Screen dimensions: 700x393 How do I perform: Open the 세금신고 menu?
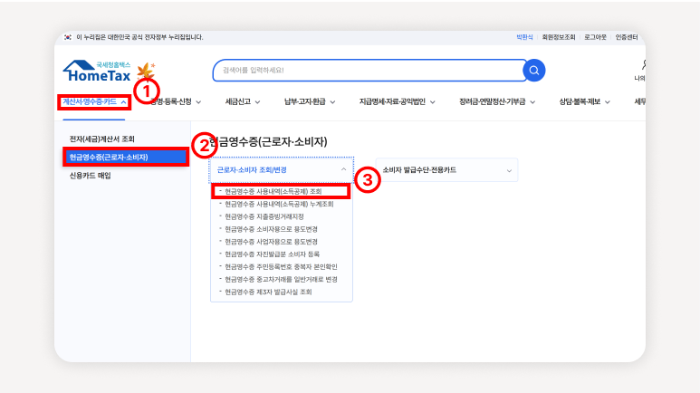tap(243, 101)
